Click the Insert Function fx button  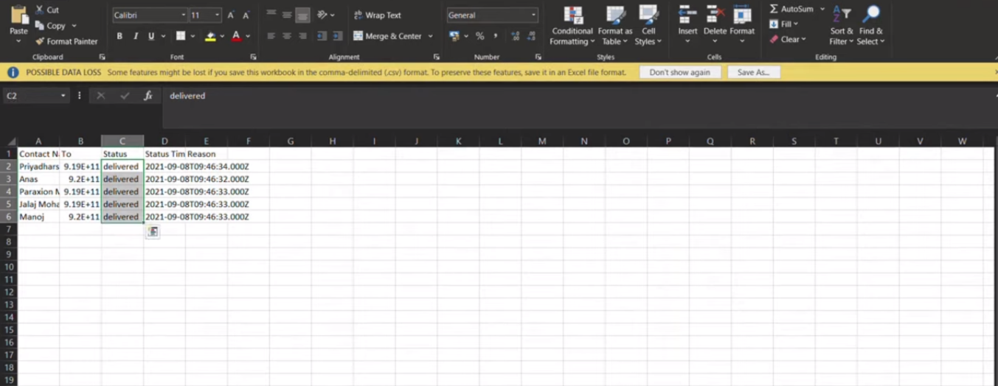(148, 96)
